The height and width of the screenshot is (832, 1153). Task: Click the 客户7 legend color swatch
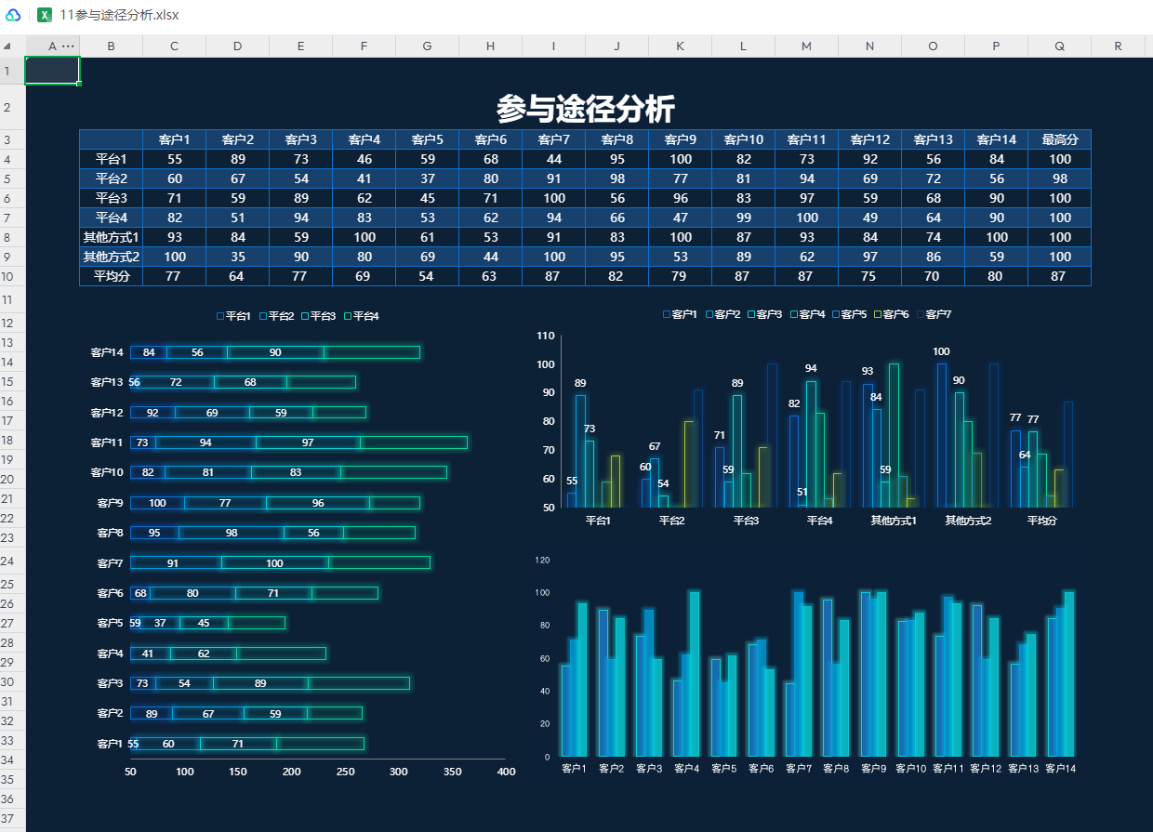(x=921, y=315)
